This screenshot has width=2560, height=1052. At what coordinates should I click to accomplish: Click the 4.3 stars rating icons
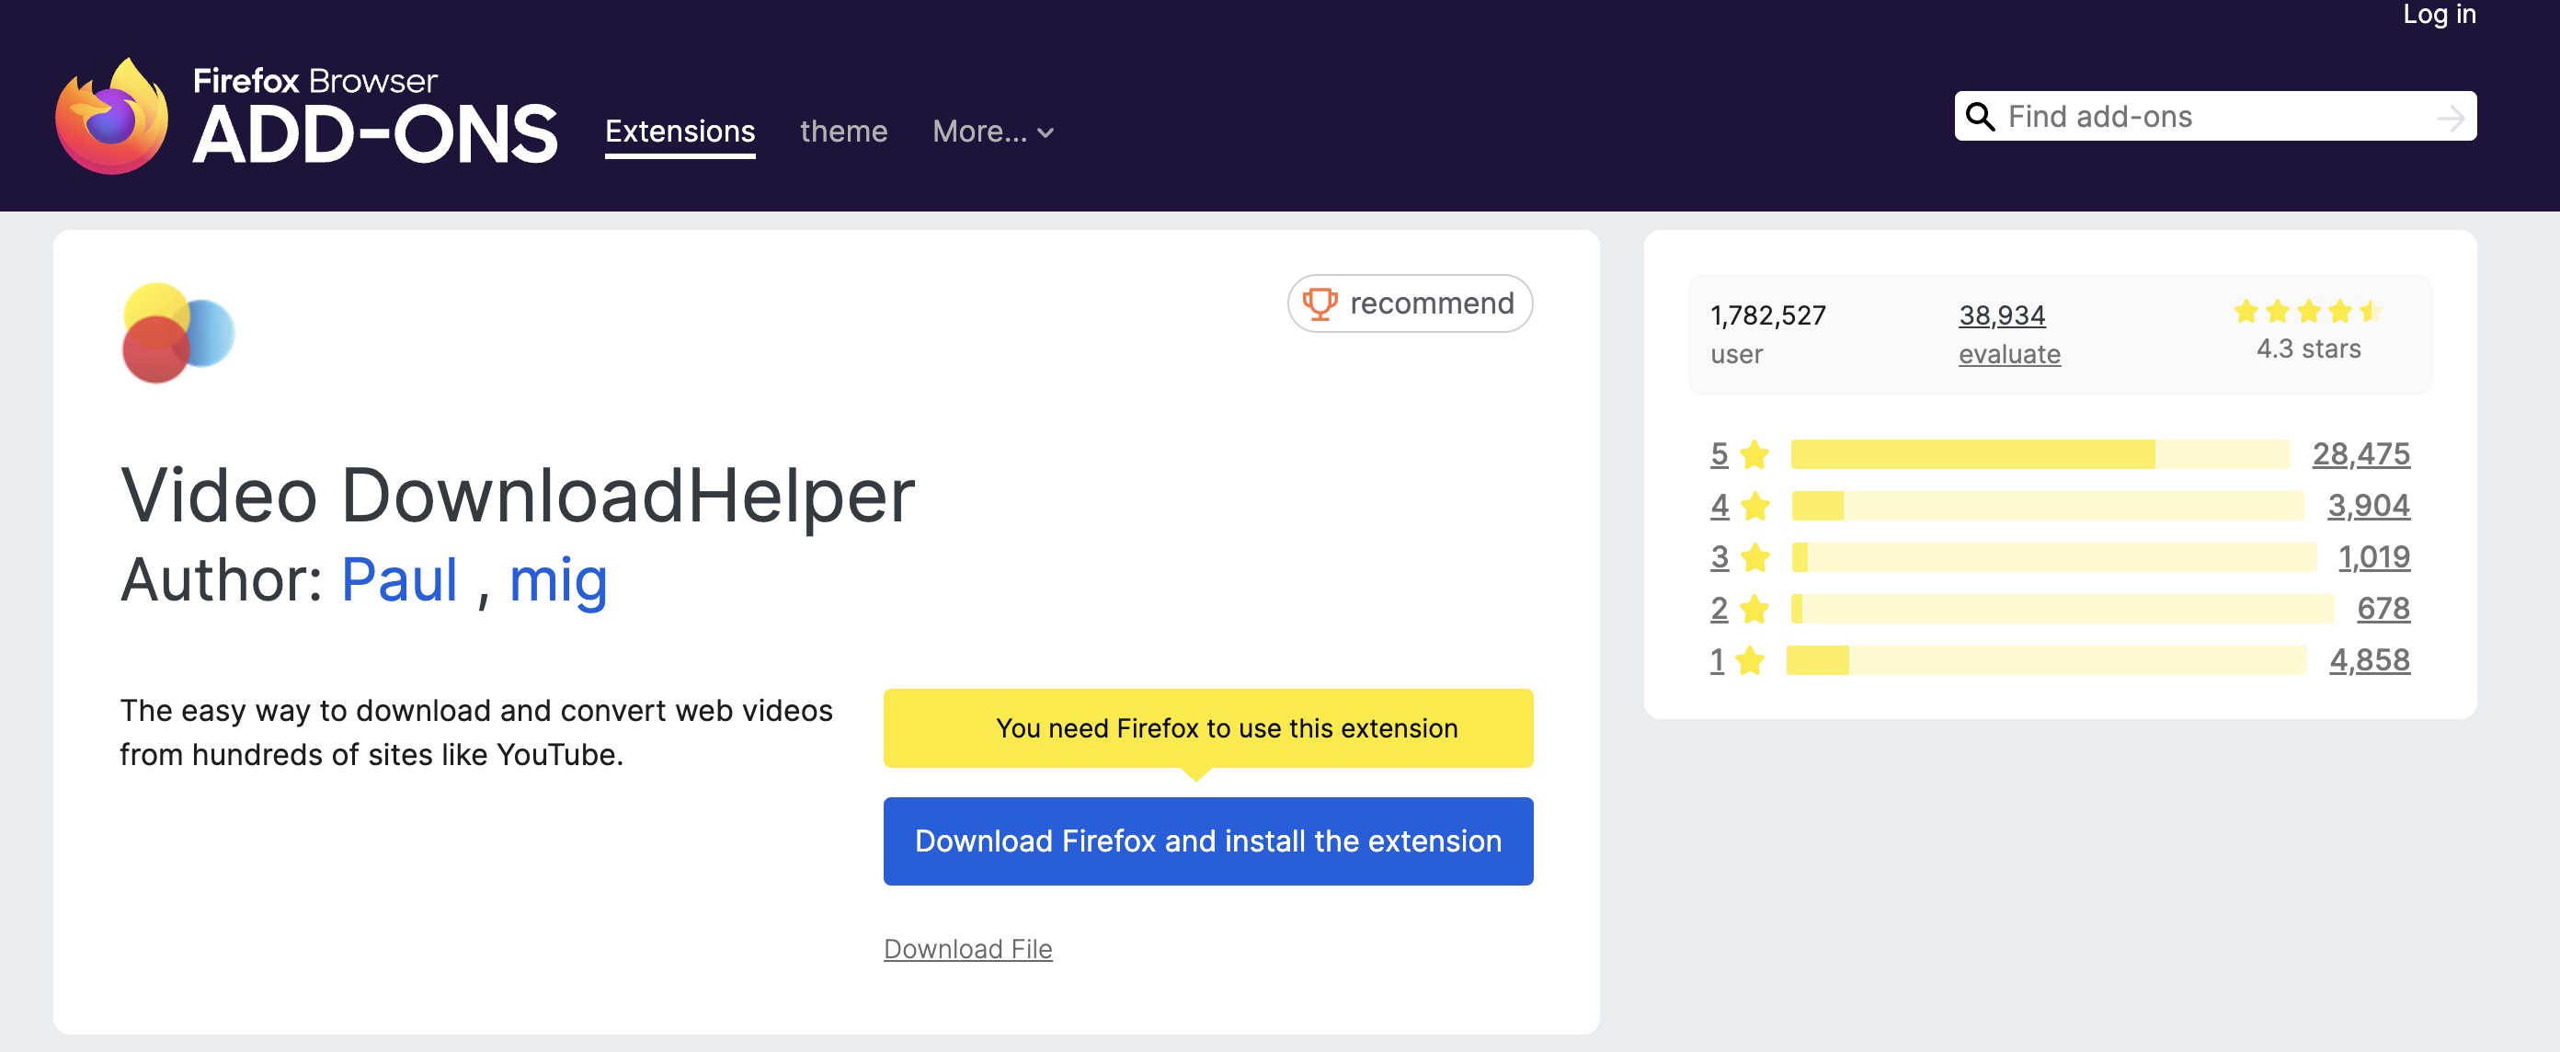(x=2307, y=312)
